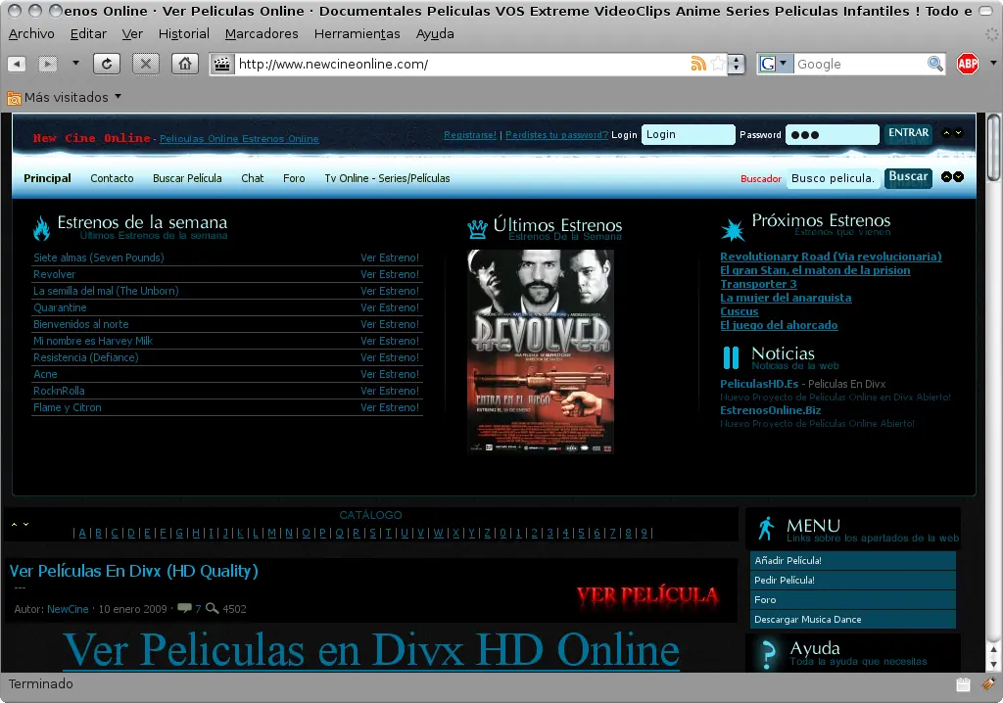
Task: Open the Buscar Película navigation item
Action: (x=187, y=178)
